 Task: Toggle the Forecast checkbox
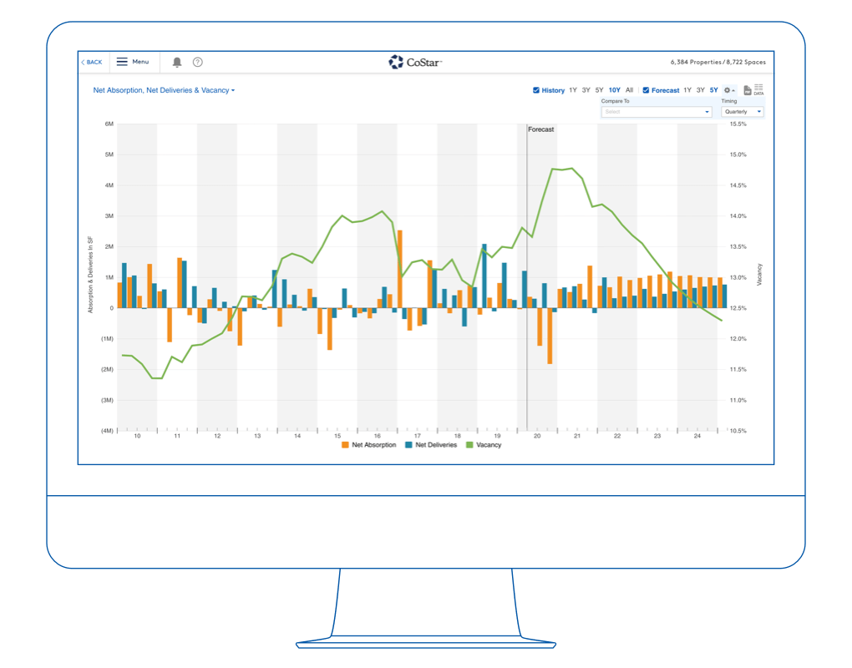pyautogui.click(x=646, y=90)
